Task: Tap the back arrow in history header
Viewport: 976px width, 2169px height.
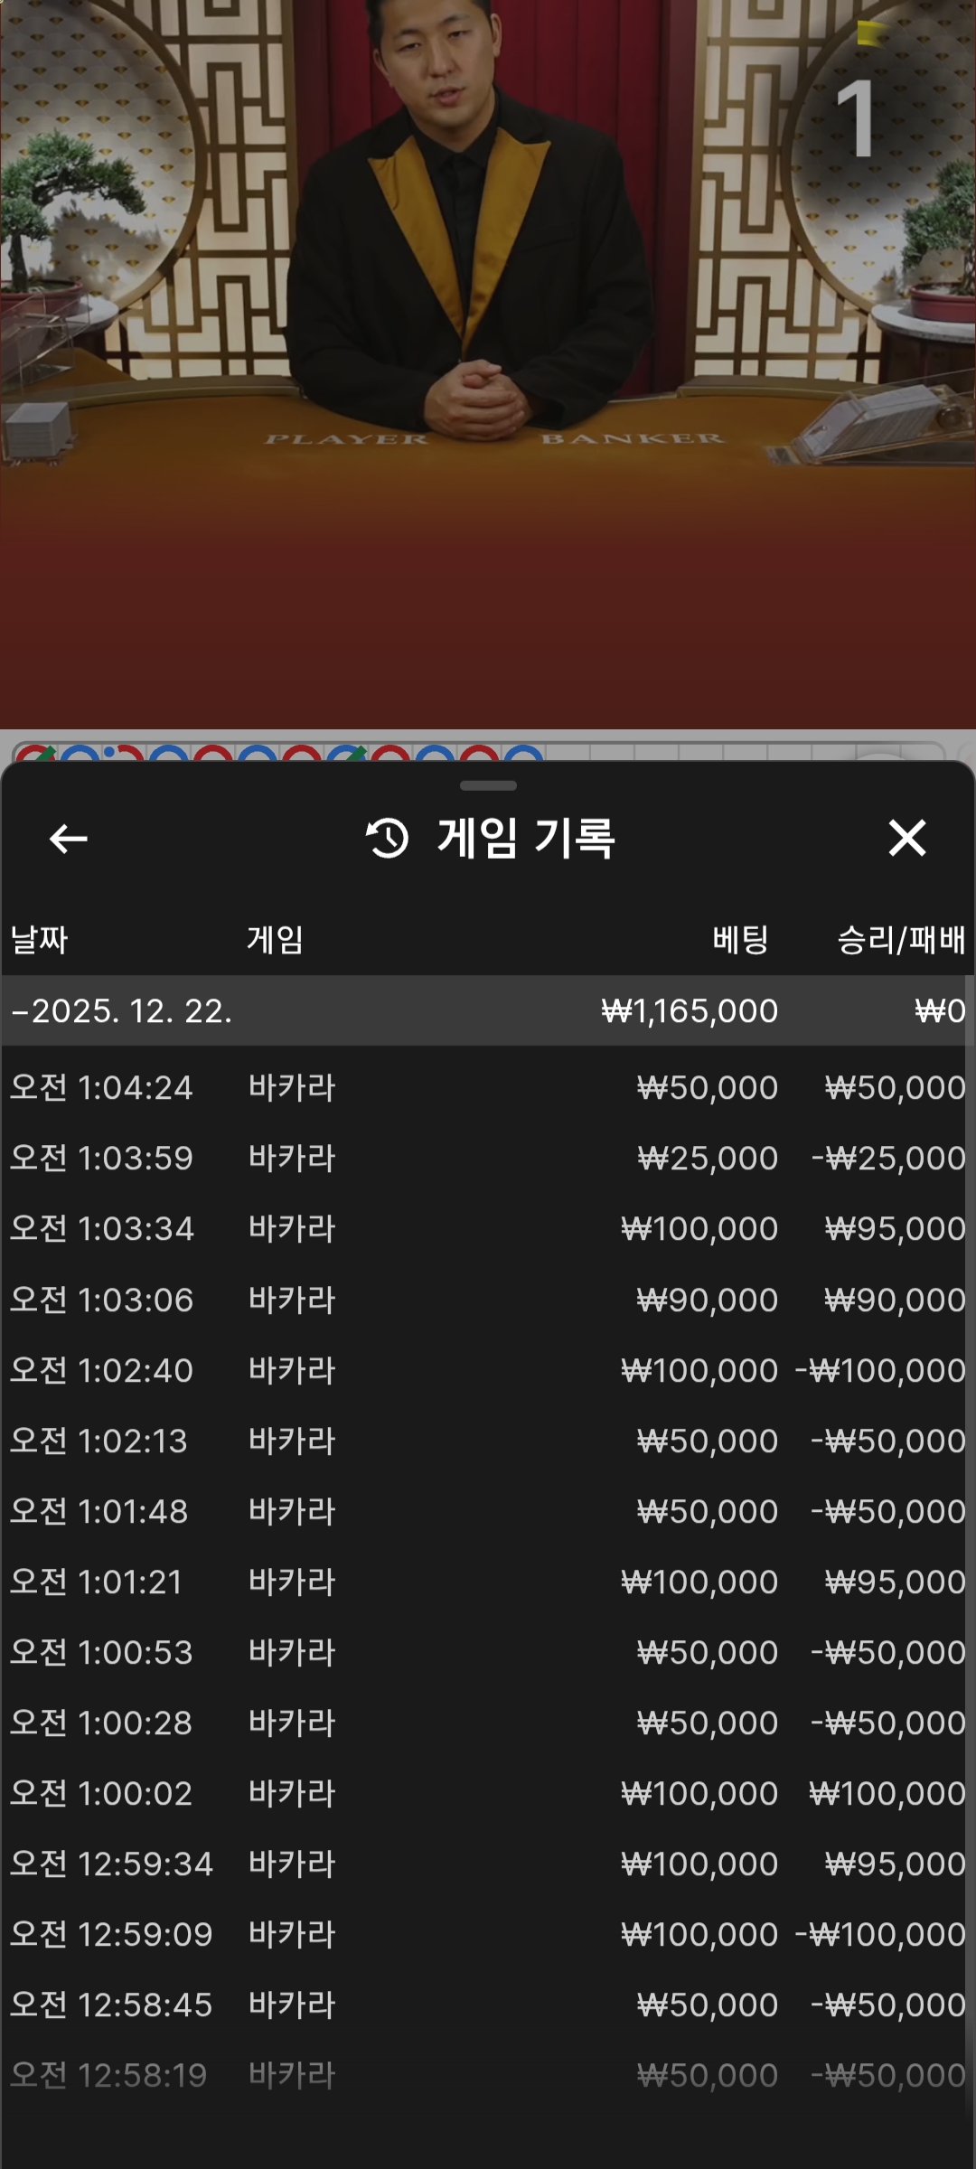Action: tap(68, 839)
